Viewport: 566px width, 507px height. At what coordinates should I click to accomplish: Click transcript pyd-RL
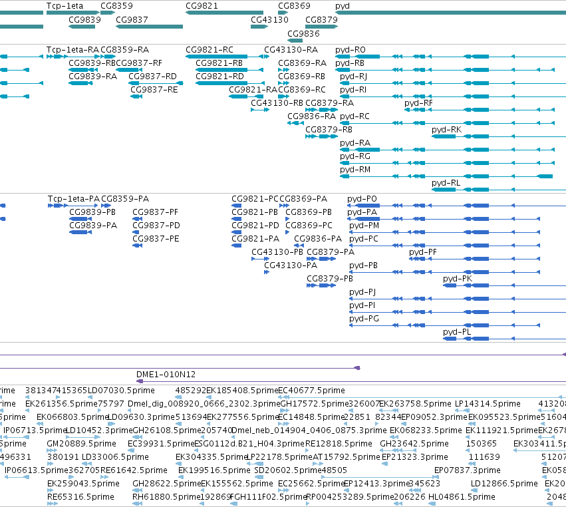pyautogui.click(x=446, y=183)
